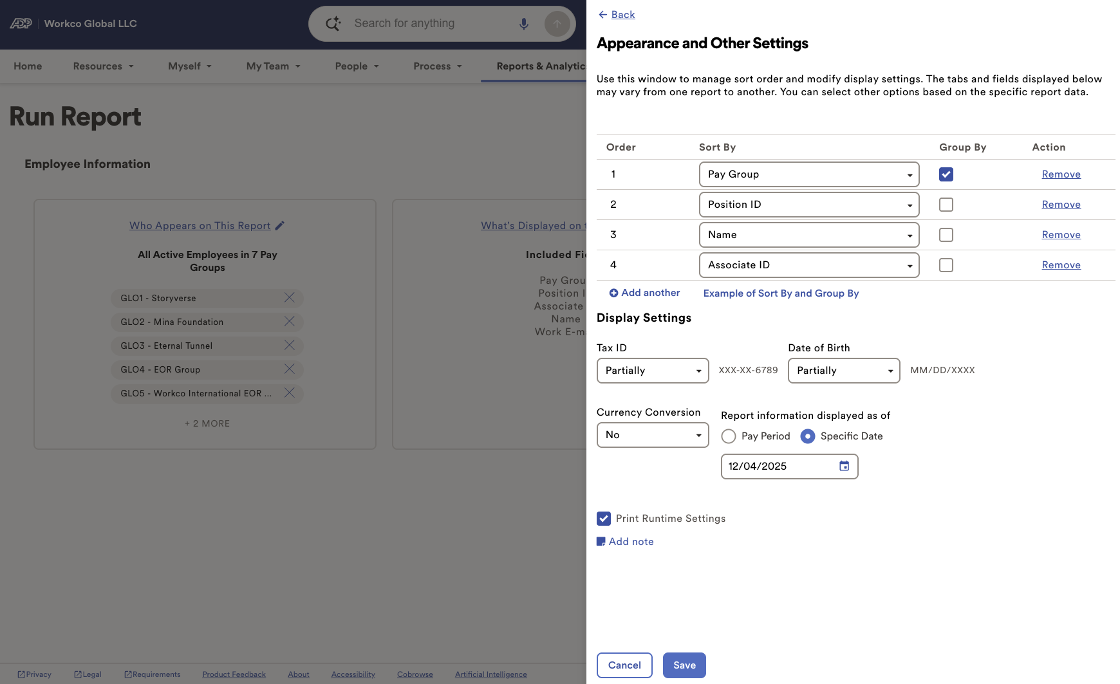Click the search submit arrow icon

click(x=557, y=24)
